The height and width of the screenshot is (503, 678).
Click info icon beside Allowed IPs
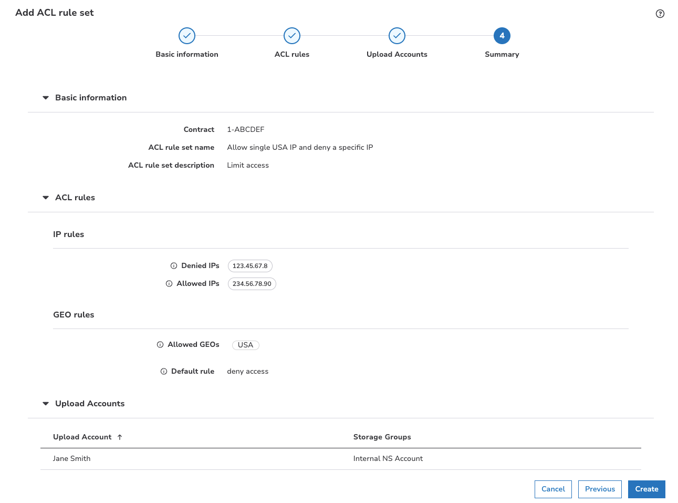point(169,284)
